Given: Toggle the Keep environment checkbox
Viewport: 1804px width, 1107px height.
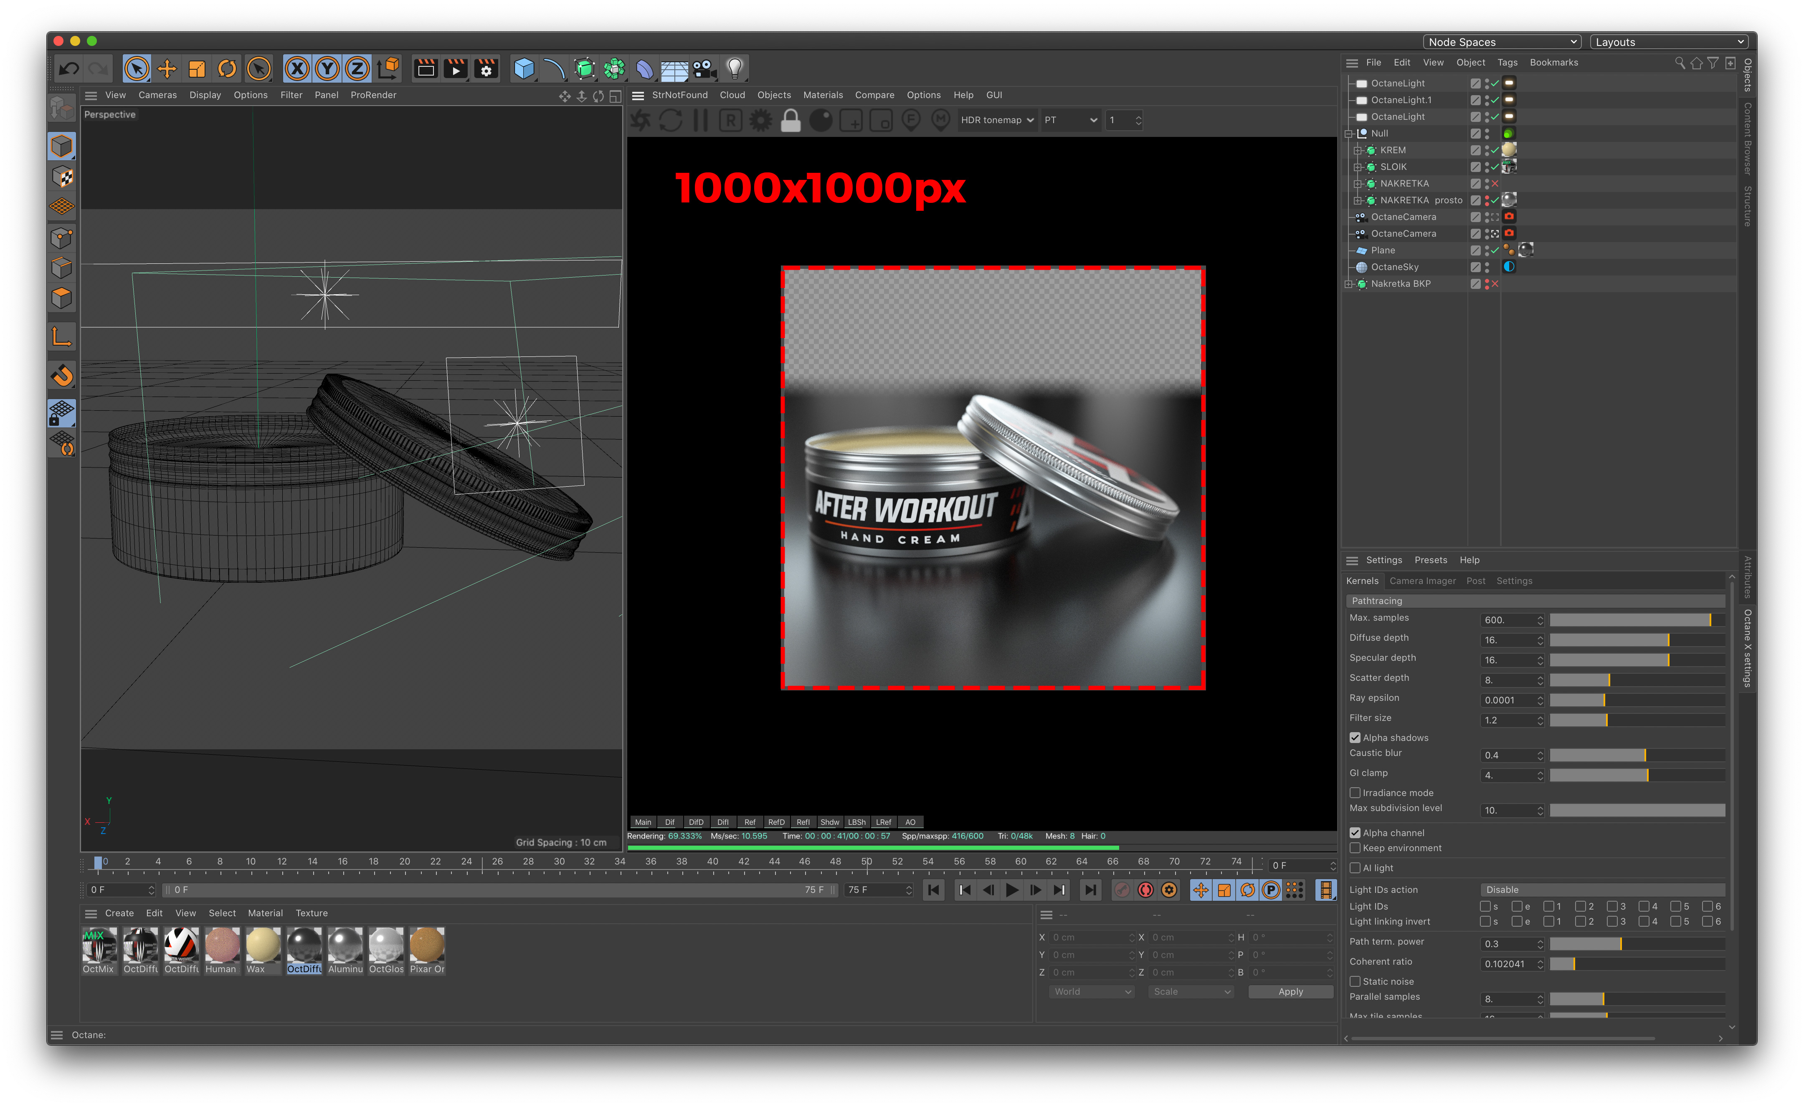Looking at the screenshot, I should point(1355,848).
